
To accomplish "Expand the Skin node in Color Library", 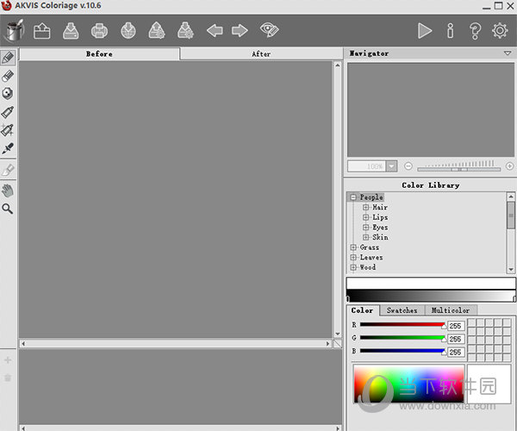I will [365, 237].
